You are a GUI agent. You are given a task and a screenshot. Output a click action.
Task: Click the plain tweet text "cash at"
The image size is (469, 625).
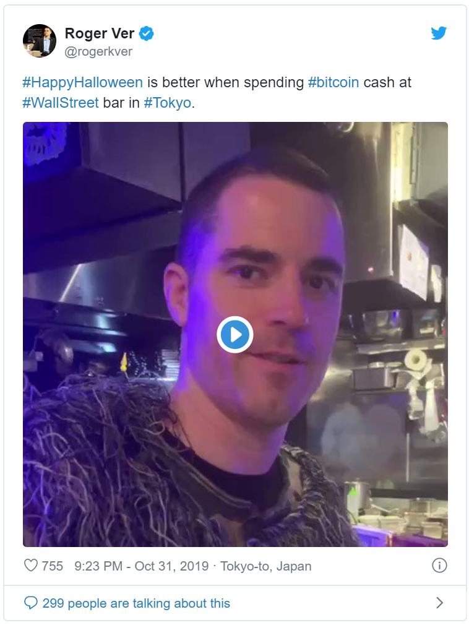click(387, 82)
